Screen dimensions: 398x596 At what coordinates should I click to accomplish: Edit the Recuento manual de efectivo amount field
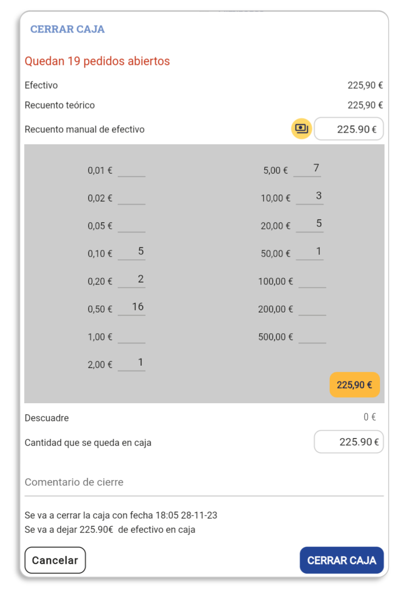(x=349, y=129)
